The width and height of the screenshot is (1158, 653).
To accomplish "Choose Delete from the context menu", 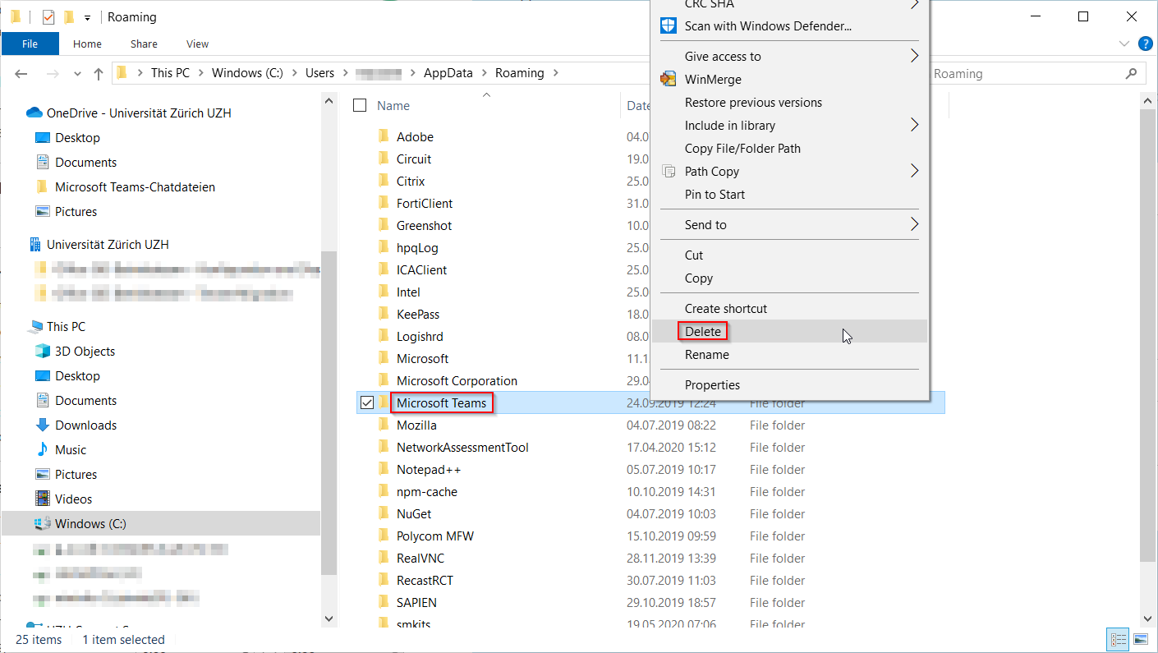I will coord(702,330).
